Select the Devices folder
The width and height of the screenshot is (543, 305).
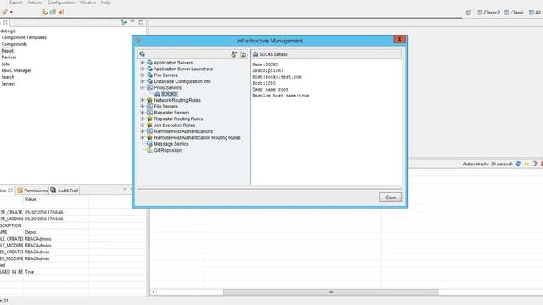pyautogui.click(x=8, y=57)
